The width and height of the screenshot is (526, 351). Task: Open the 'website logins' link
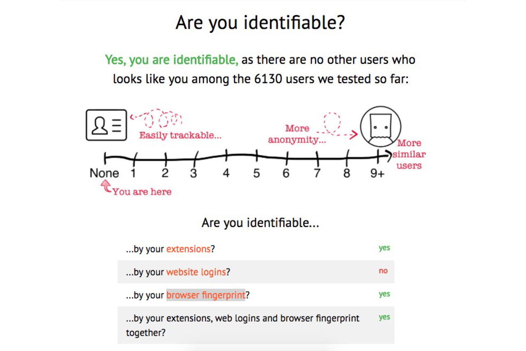196,272
